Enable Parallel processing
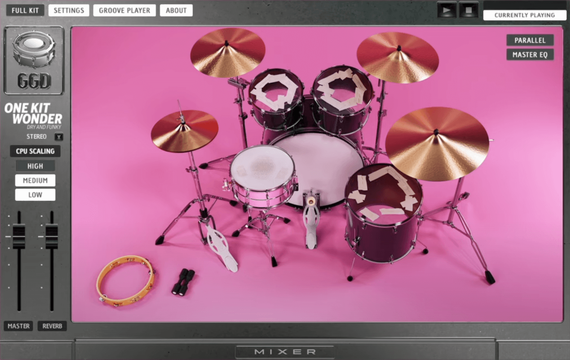 point(530,40)
